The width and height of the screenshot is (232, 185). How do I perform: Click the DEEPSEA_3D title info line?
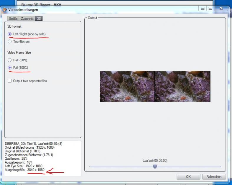[33, 144]
